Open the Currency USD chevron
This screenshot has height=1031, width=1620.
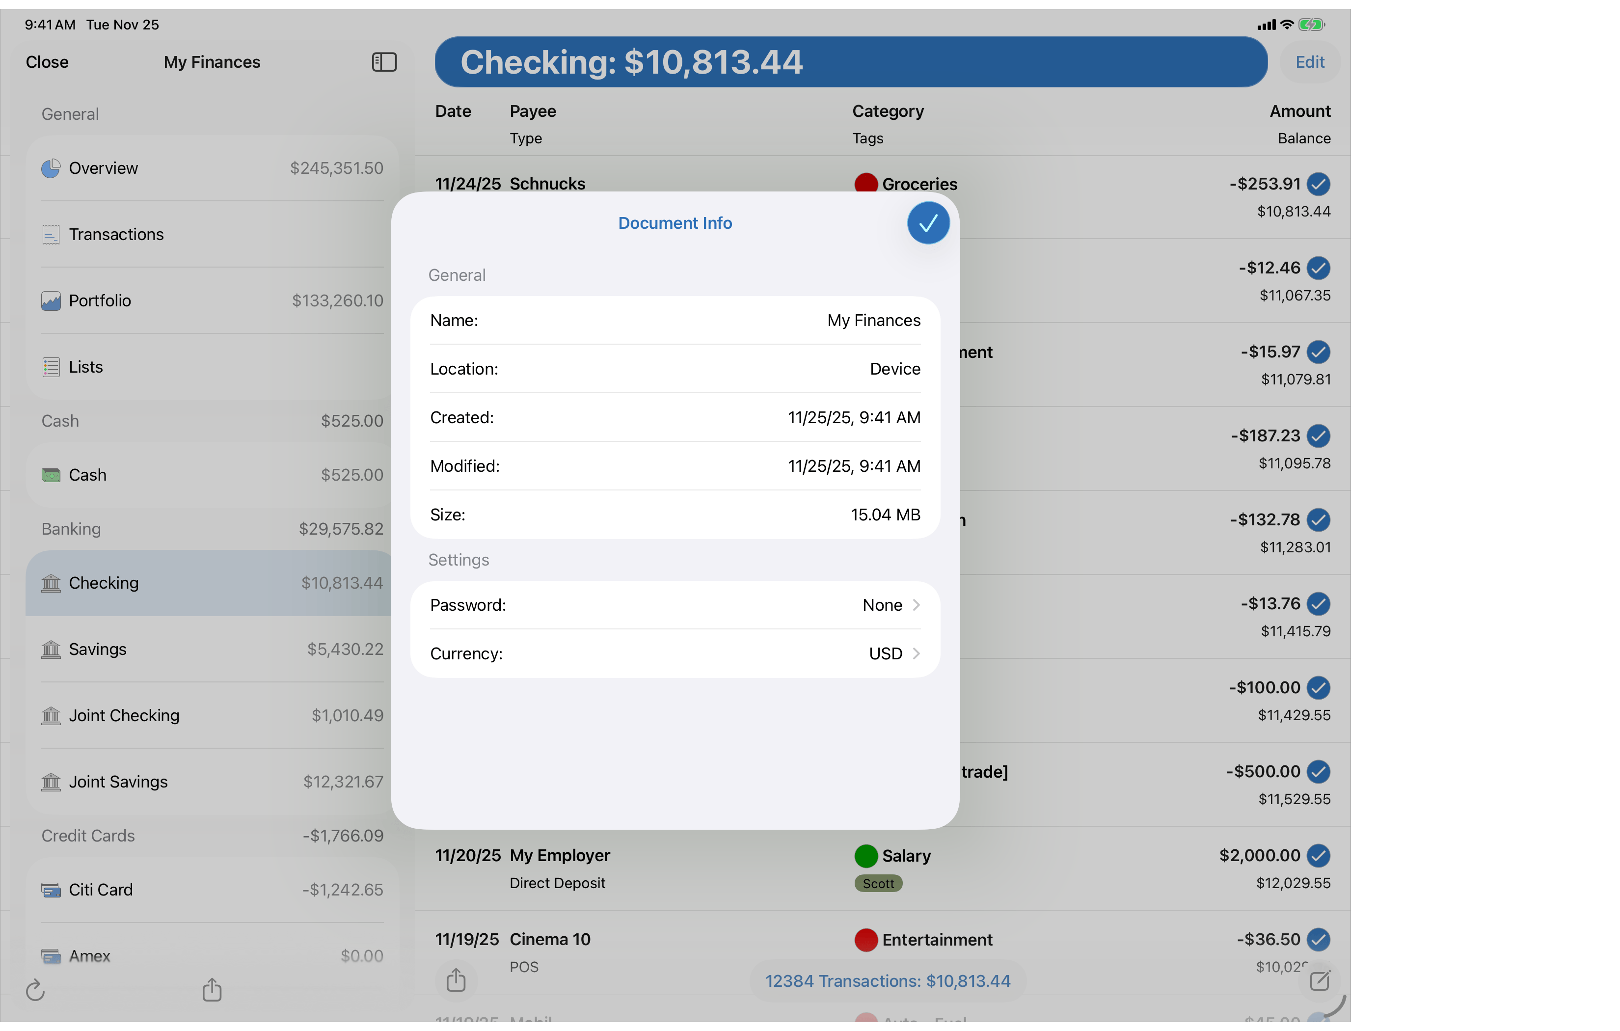[x=916, y=653]
